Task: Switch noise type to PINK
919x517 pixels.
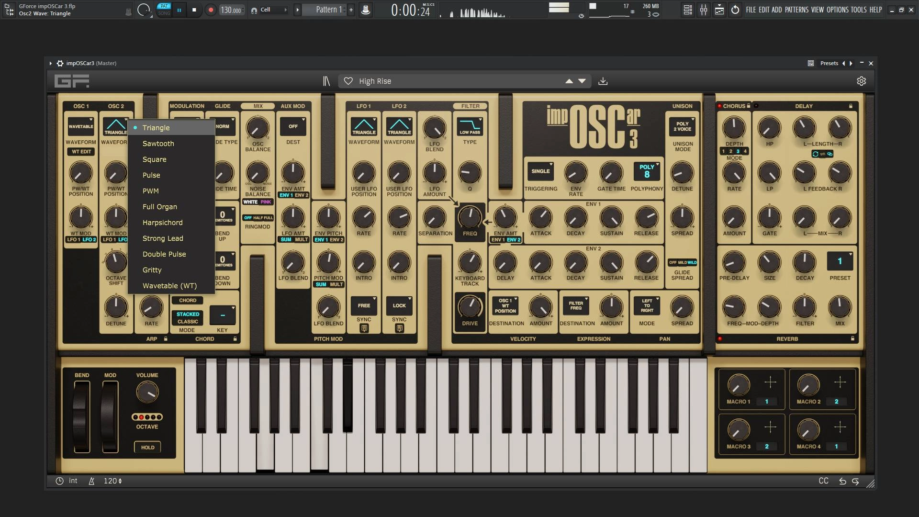Action: tap(266, 202)
